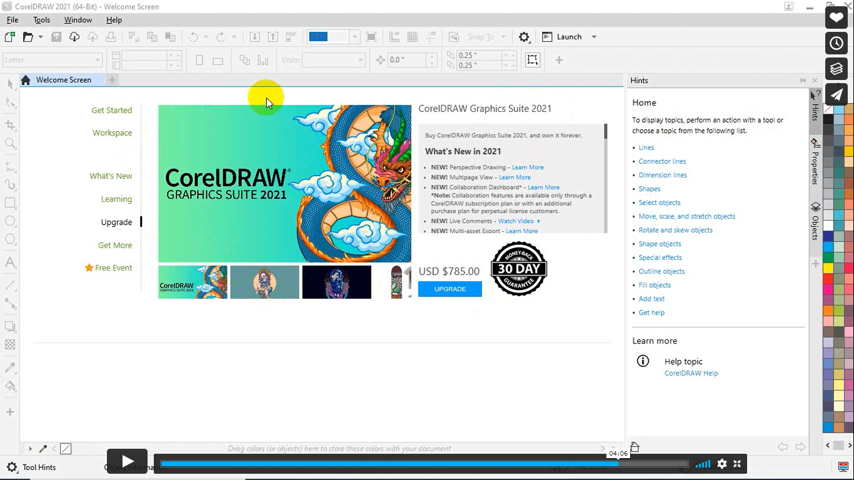Open the Options gear in toolbar
This screenshot has width=854, height=480.
point(524,37)
